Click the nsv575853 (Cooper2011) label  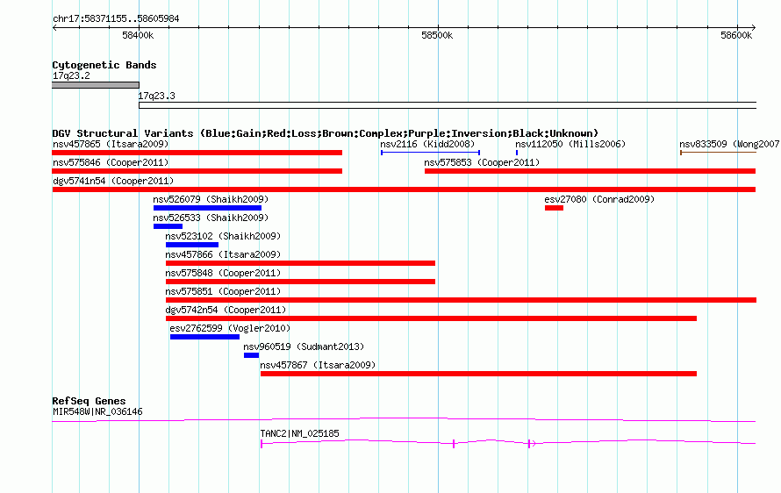coord(482,162)
